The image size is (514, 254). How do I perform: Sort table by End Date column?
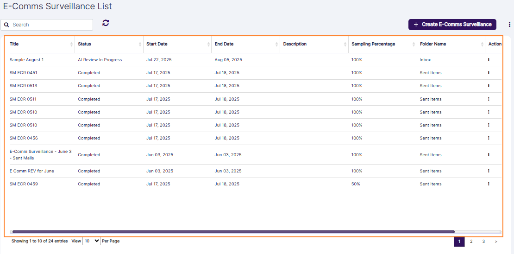[277, 44]
